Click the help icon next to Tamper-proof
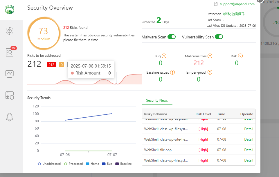This screenshot has width=279, height=177. coord(210,72)
